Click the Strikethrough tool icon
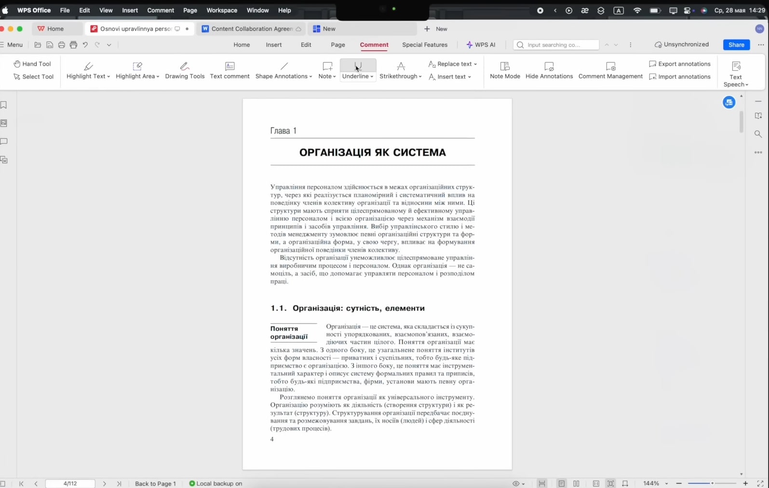769x488 pixels. point(401,66)
